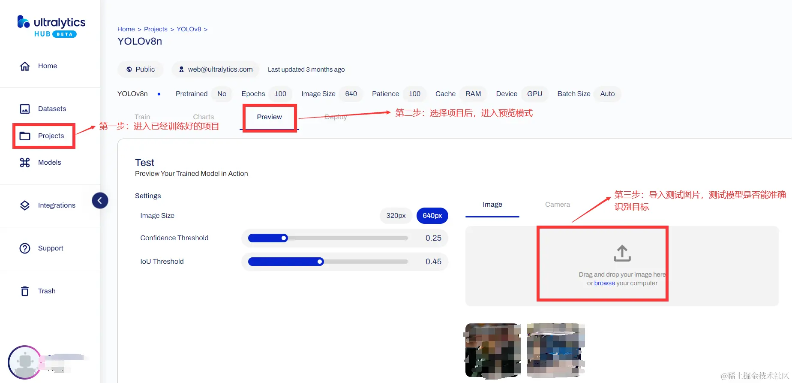Screen dimensions: 792x383
Task: Click the Patience value 100 chip
Action: (414, 94)
